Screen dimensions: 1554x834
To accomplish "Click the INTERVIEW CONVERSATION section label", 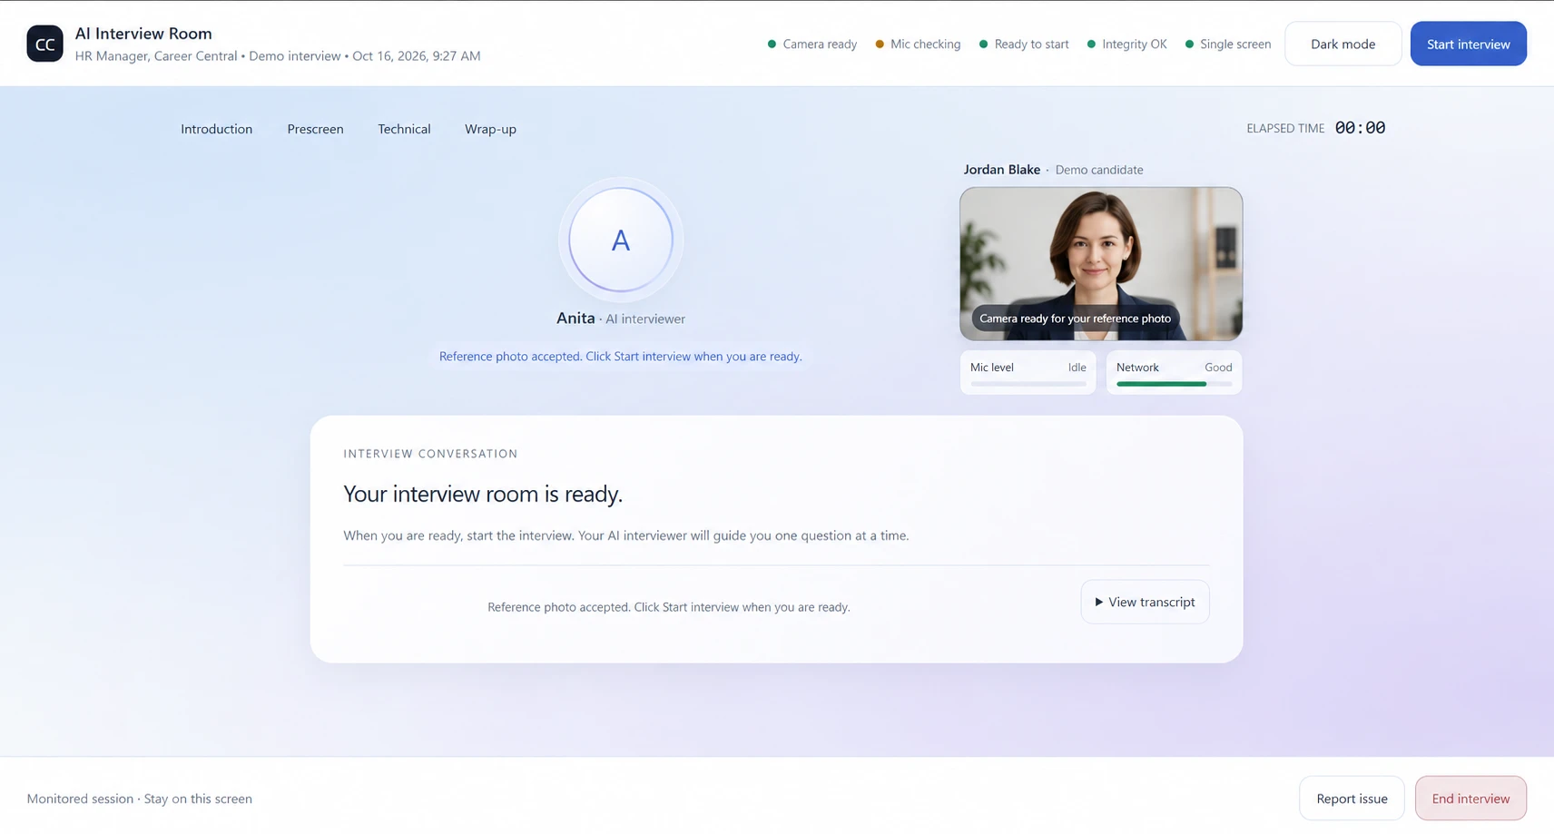I will click(x=430, y=454).
